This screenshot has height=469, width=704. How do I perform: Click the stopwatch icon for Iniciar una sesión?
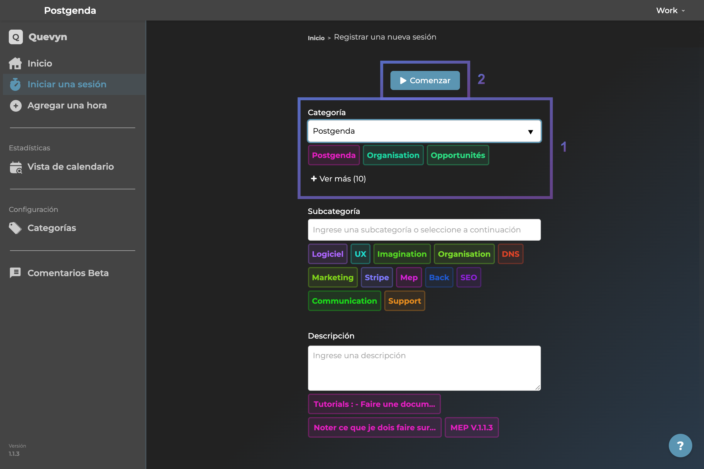(x=15, y=84)
